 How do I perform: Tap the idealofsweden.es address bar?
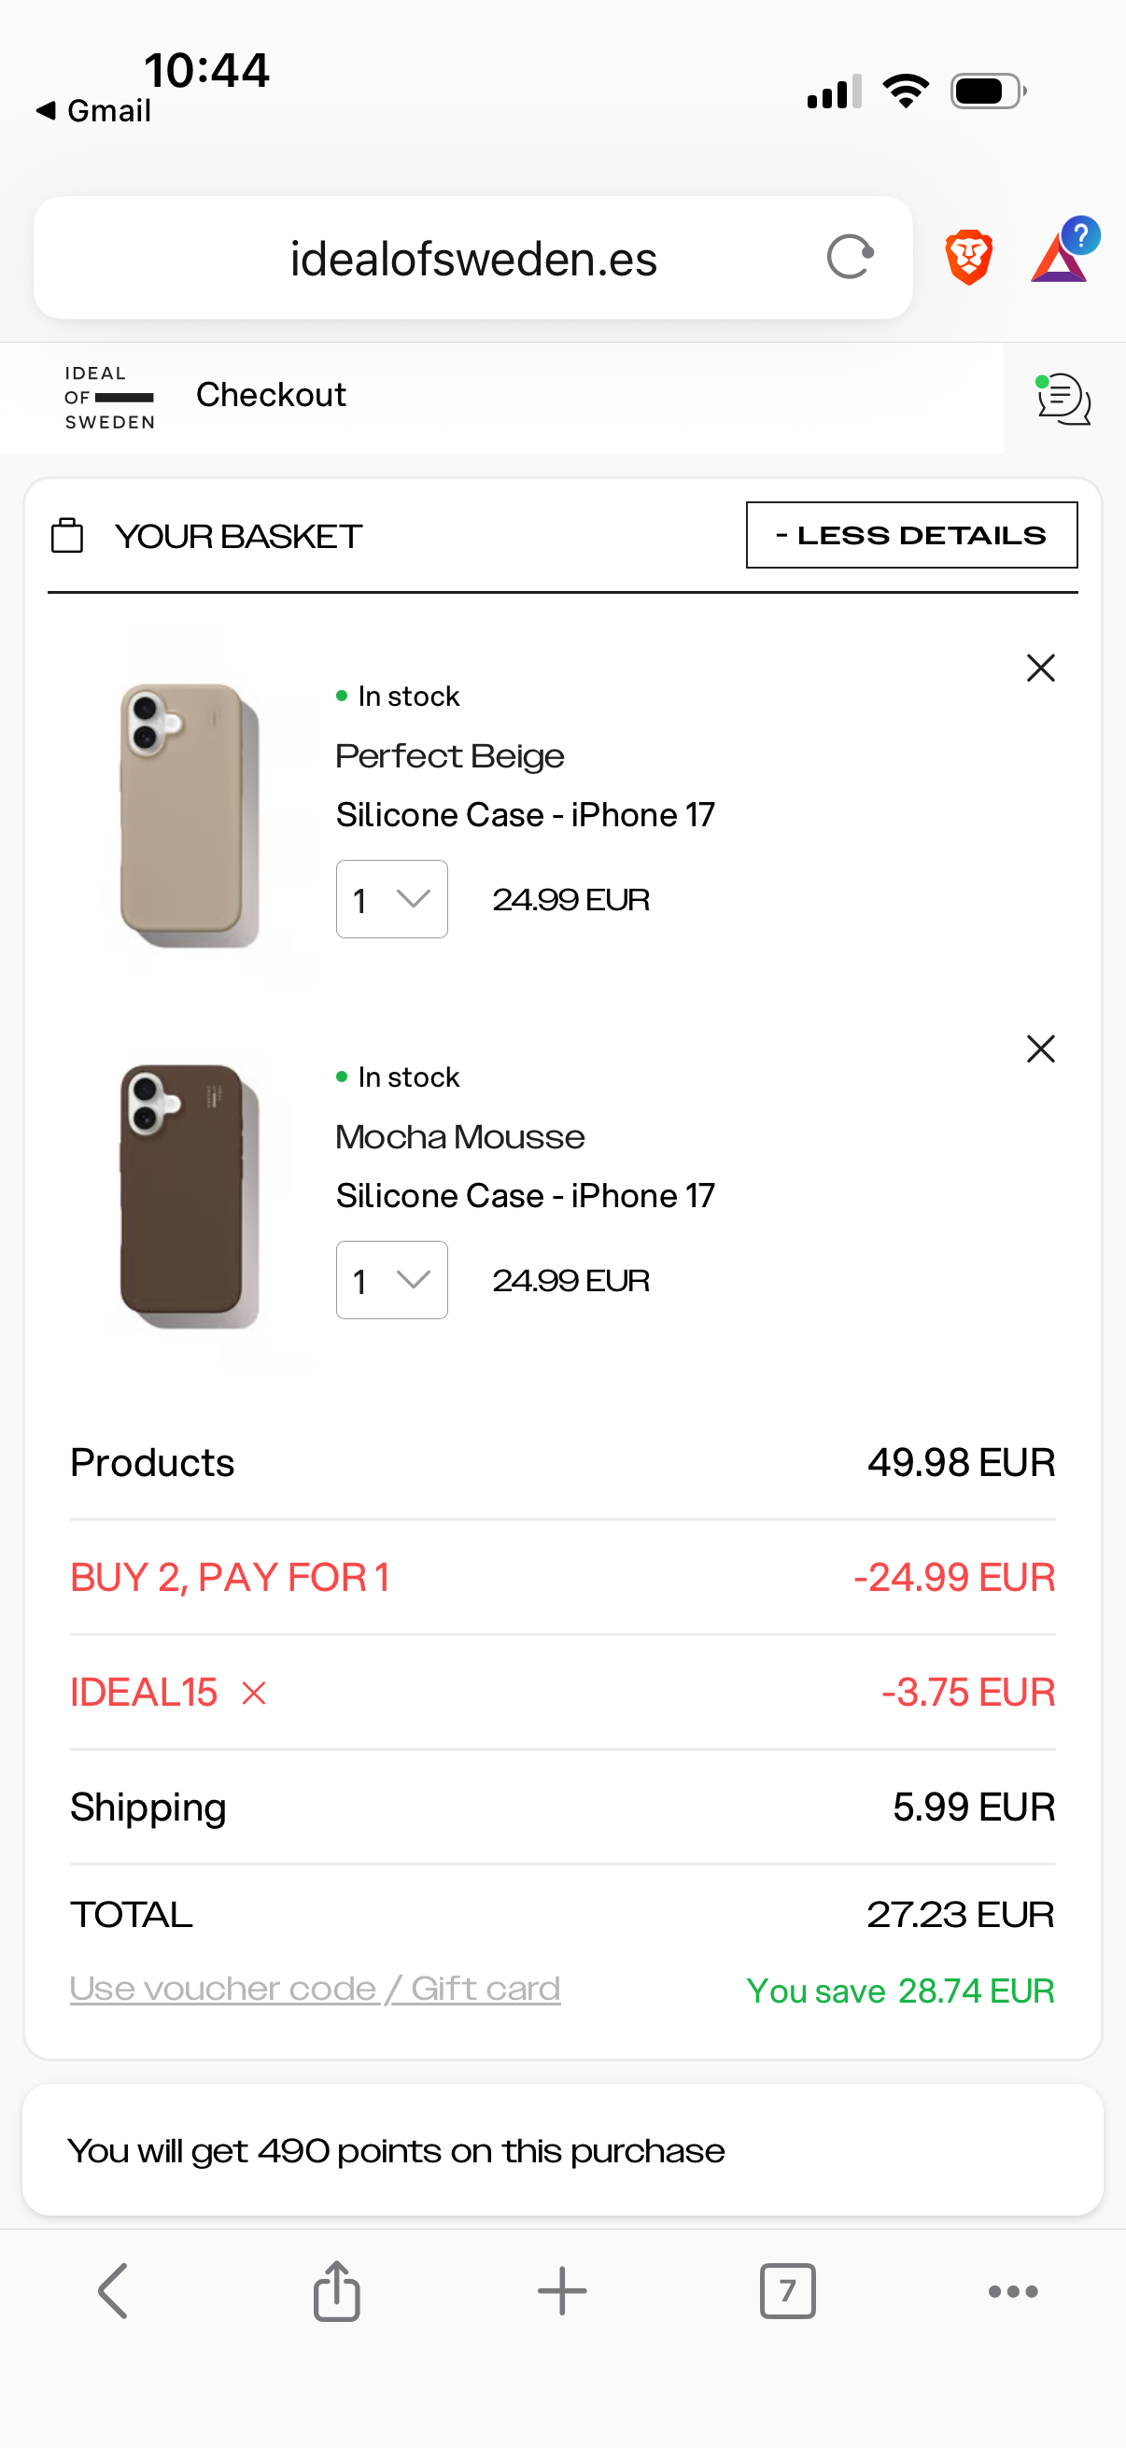[x=473, y=258]
